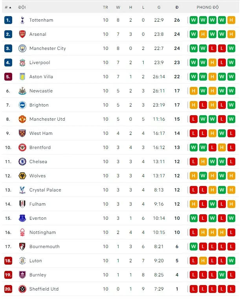Click Sheffield Utd's last red L form badge
Screen dimensions: 240x300
click(x=231, y=289)
